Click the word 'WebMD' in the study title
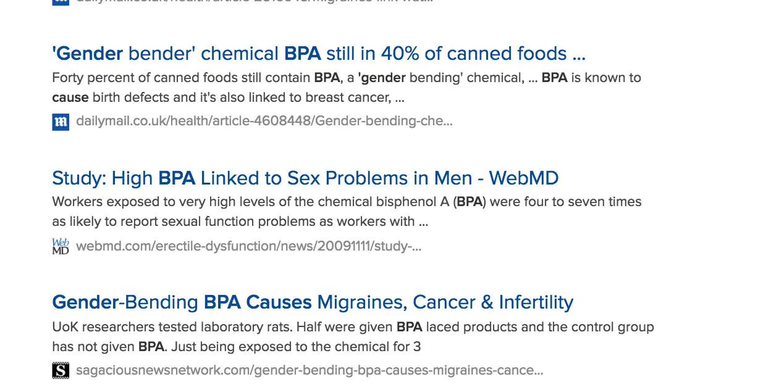 [523, 178]
